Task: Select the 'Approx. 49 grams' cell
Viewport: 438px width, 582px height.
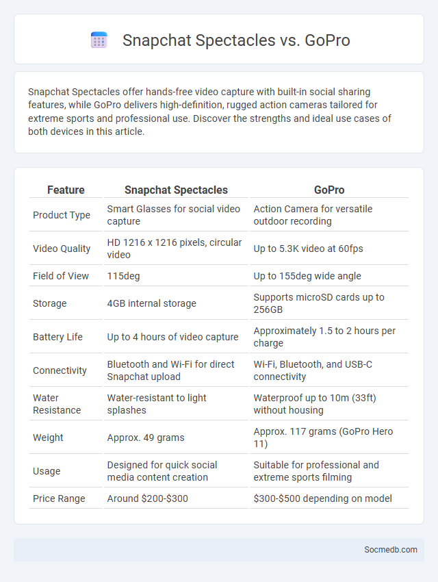Action: point(146,438)
